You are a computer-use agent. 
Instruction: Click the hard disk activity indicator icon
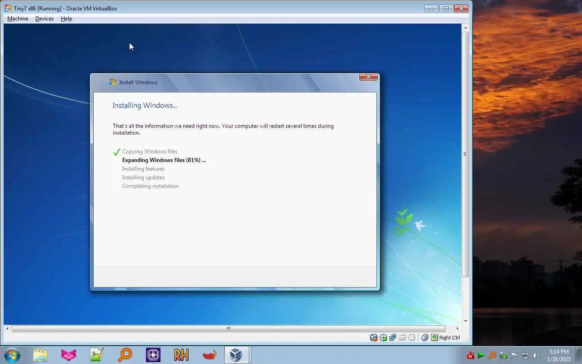[374, 338]
